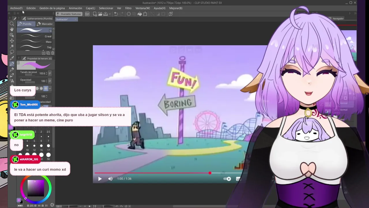Toggle video autoplay switch

tap(227, 179)
